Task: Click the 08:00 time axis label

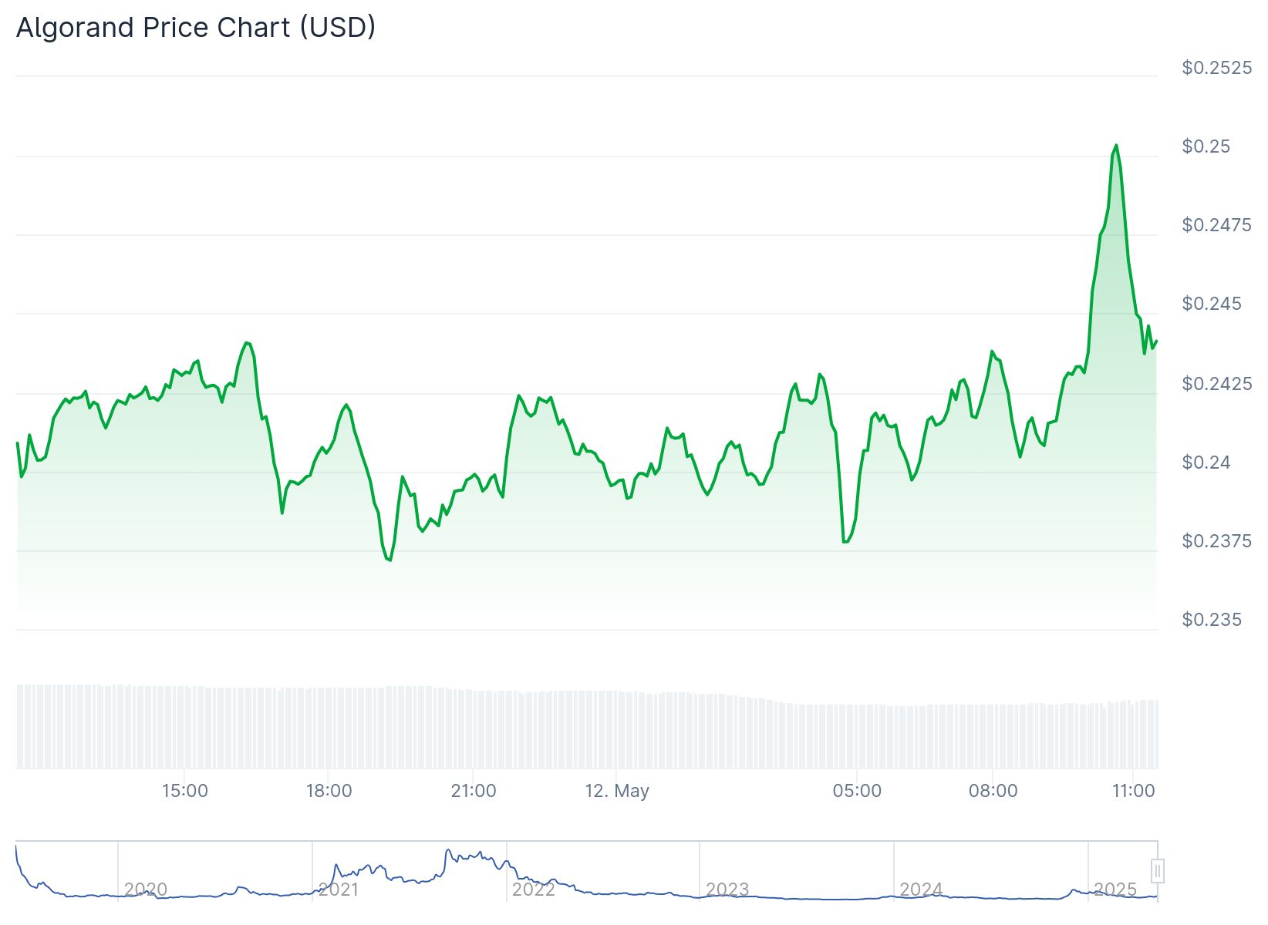Action: (993, 791)
